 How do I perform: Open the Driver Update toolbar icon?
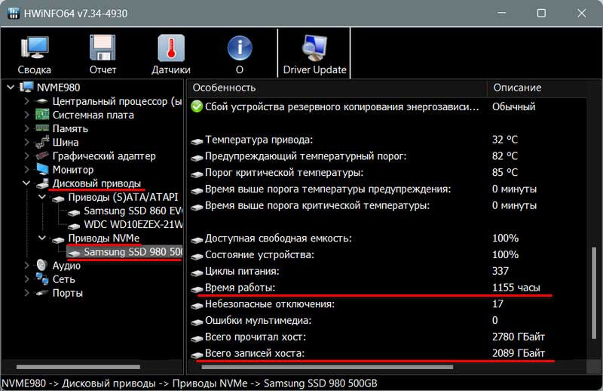(x=314, y=48)
